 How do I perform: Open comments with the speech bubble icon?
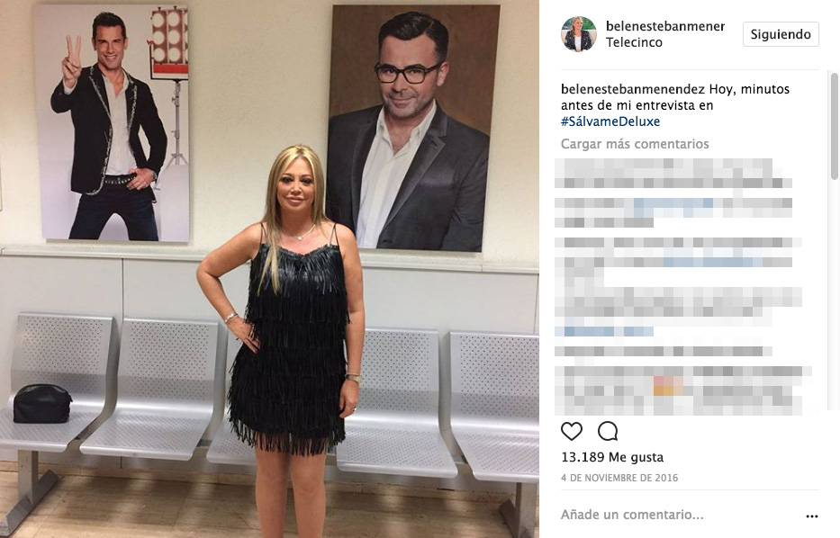pos(608,431)
